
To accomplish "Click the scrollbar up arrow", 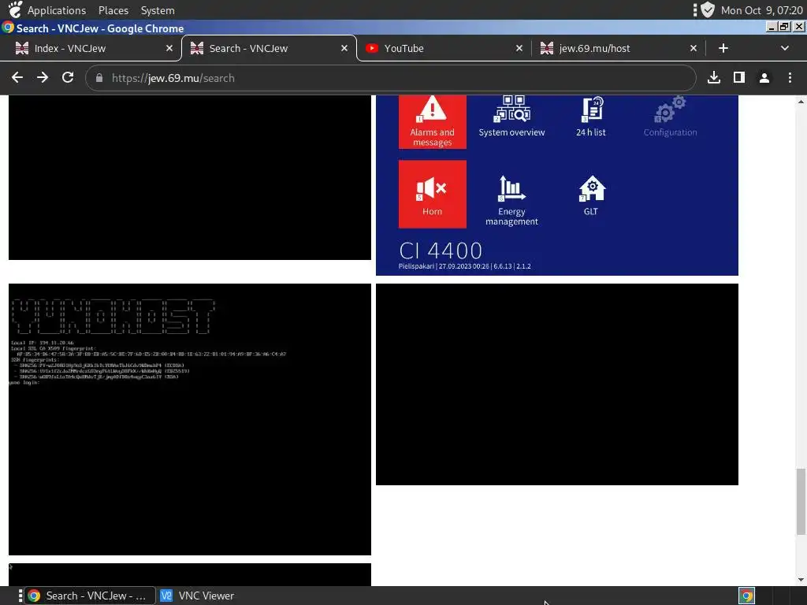I will coord(801,102).
